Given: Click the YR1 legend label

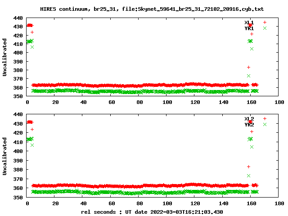Looking at the screenshot, I should [249, 28].
